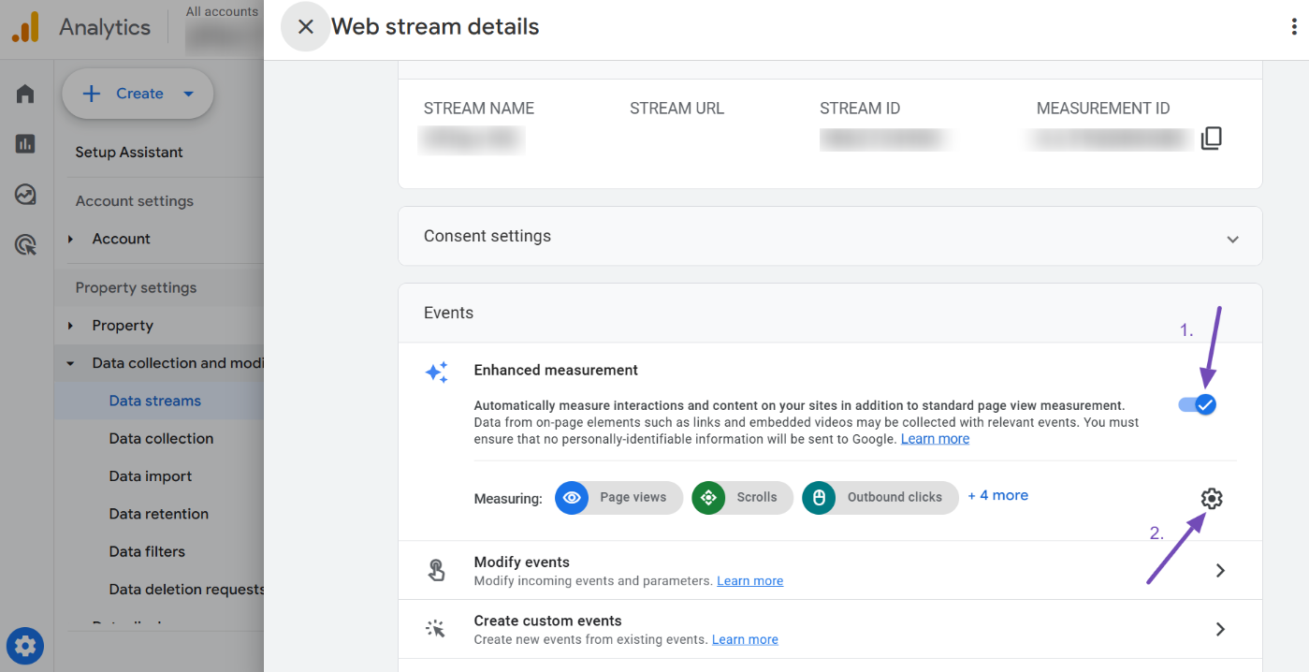Viewport: 1309px width, 672px height.
Task: Click the STREAM ID label
Action: [860, 109]
